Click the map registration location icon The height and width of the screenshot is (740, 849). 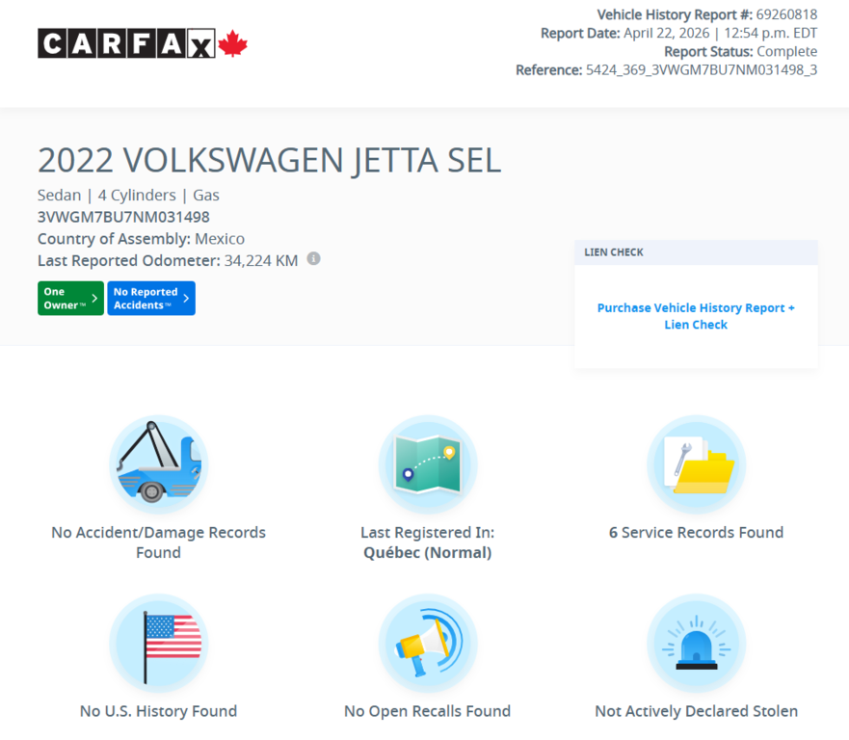427,463
